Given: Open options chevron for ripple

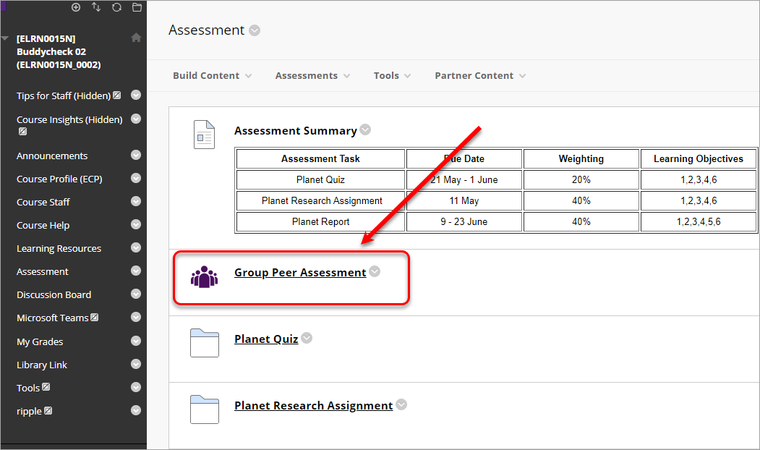Looking at the screenshot, I should pyautogui.click(x=136, y=411).
